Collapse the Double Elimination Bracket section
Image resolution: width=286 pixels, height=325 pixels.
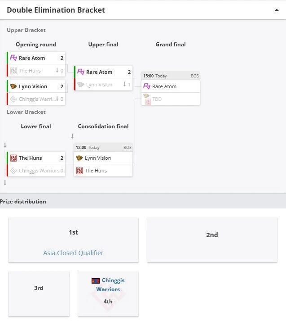click(x=277, y=10)
